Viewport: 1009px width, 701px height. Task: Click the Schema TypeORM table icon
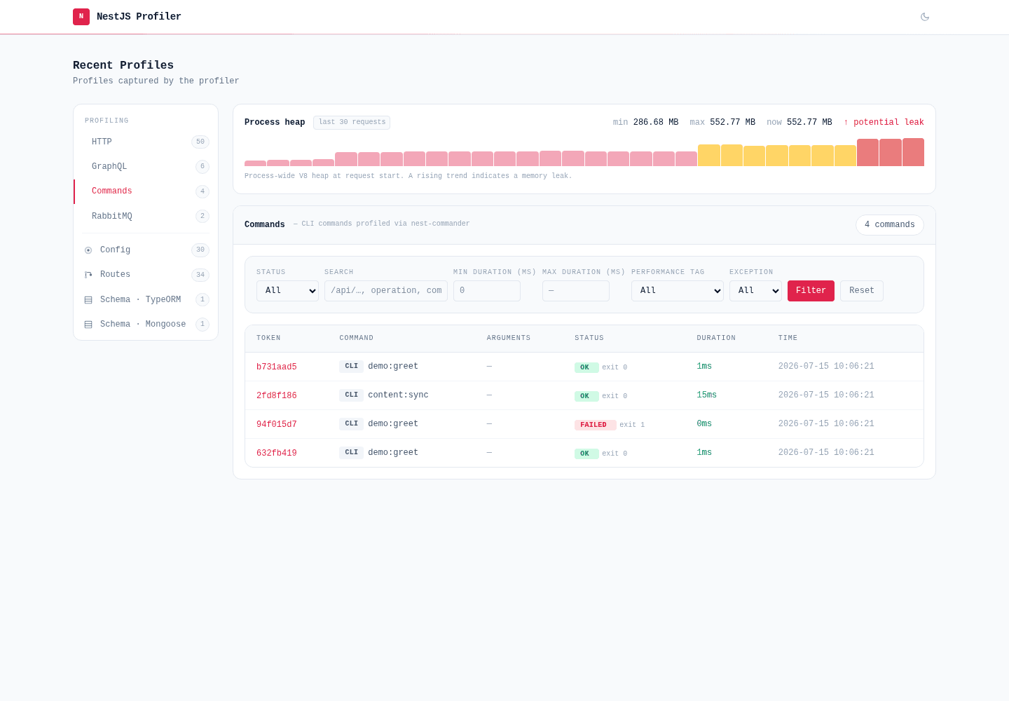[x=88, y=300]
